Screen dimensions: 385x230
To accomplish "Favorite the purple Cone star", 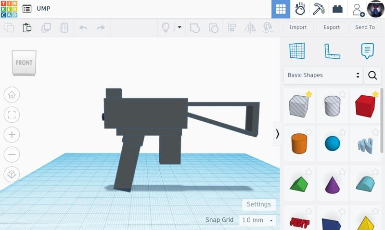I will pos(342,172).
